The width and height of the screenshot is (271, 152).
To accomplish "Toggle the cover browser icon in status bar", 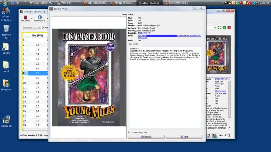I will [215, 135].
